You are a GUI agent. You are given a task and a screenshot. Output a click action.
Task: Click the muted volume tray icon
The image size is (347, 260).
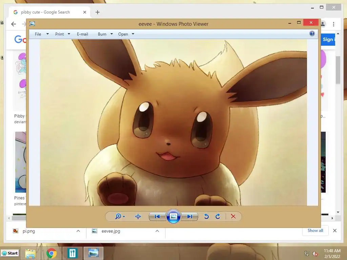[x=315, y=254]
